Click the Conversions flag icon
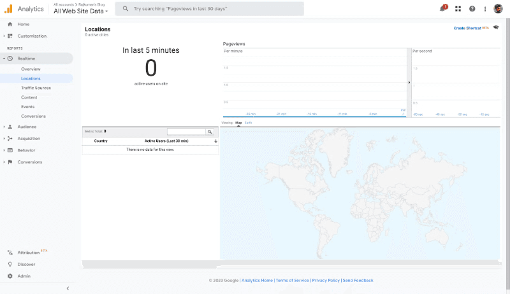 pos(10,162)
